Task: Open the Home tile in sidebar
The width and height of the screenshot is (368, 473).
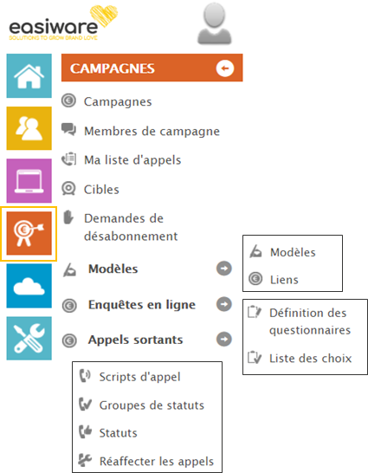Action: [29, 75]
